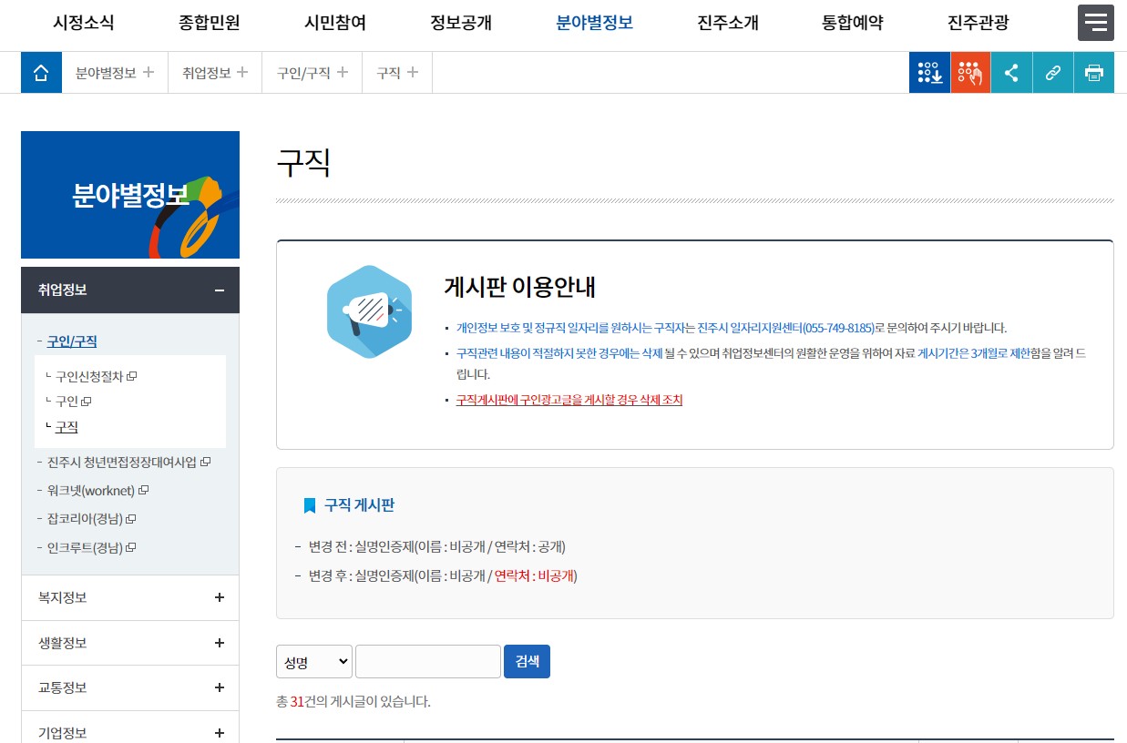
Task: Expand the 복지정보 sidebar section
Action: click(x=130, y=597)
